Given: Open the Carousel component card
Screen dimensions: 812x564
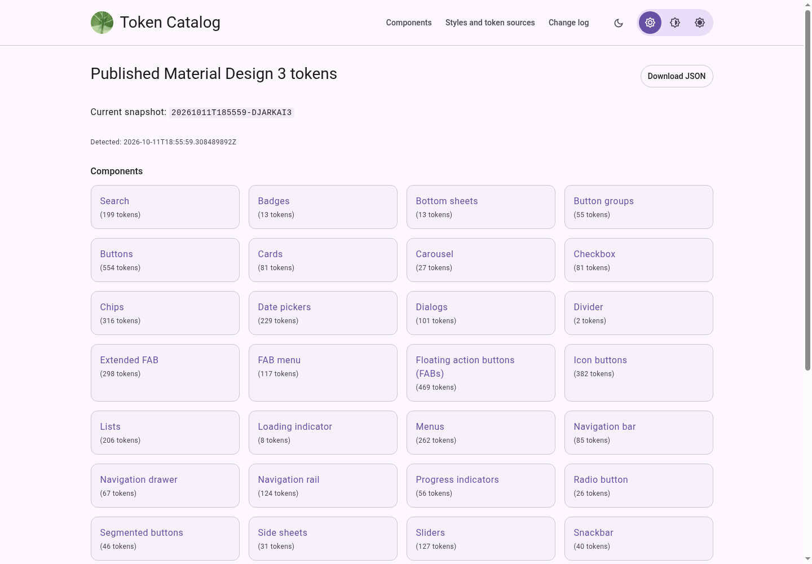Looking at the screenshot, I should [481, 260].
